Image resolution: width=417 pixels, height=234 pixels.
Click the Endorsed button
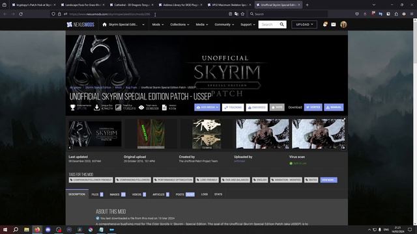click(257, 107)
